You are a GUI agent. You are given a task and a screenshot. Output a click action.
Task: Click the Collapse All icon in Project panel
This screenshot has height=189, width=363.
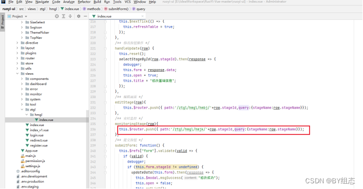[x=70, y=16]
